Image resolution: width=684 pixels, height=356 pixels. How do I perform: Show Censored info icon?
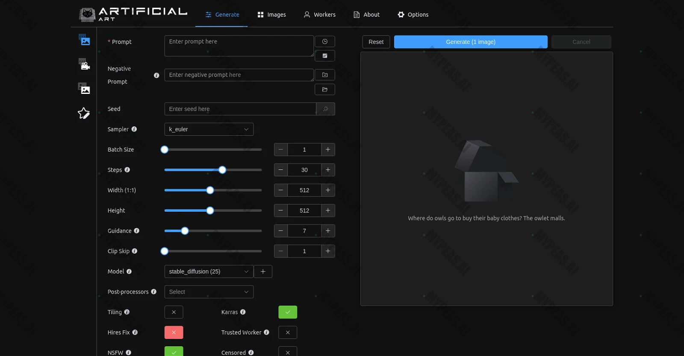click(251, 353)
